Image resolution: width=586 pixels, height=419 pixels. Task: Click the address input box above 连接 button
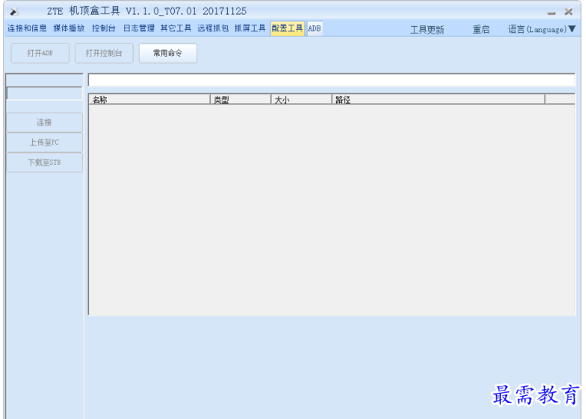(x=44, y=93)
